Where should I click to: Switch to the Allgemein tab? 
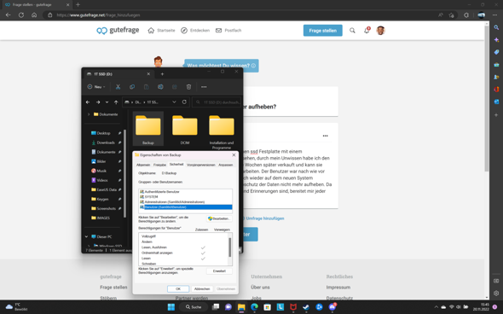point(143,165)
